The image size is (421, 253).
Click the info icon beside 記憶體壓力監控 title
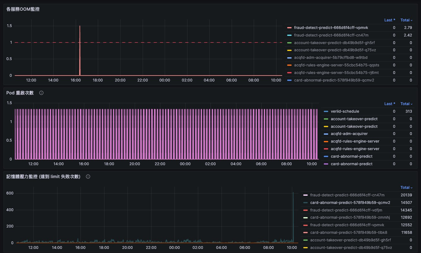88,177
